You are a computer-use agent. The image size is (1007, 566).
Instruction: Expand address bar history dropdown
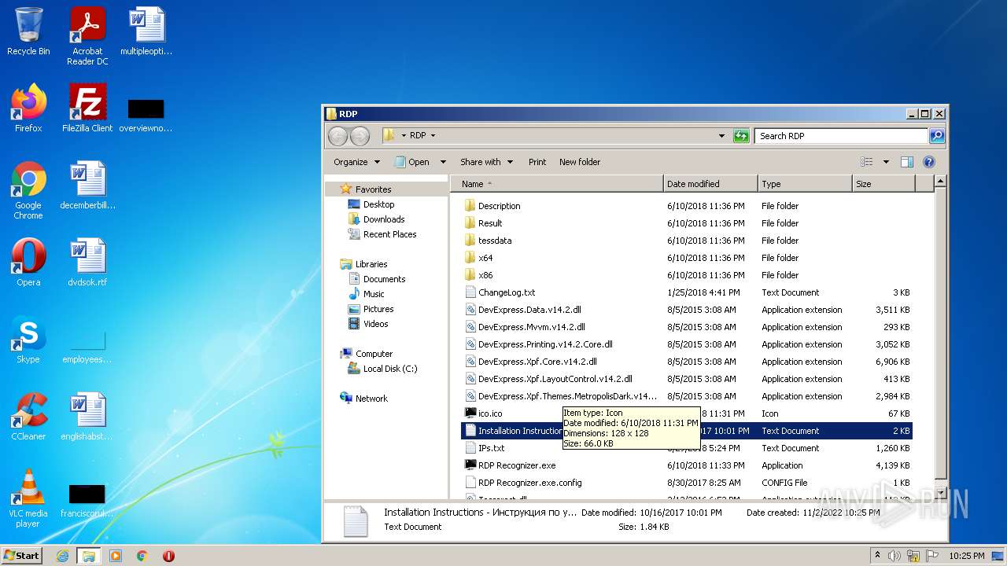[721, 136]
